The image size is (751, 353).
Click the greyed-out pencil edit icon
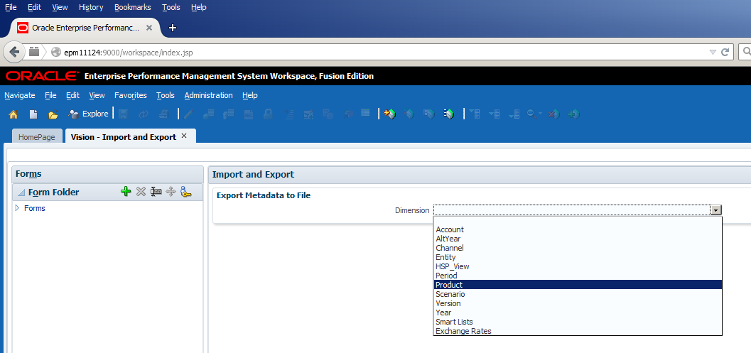[189, 114]
